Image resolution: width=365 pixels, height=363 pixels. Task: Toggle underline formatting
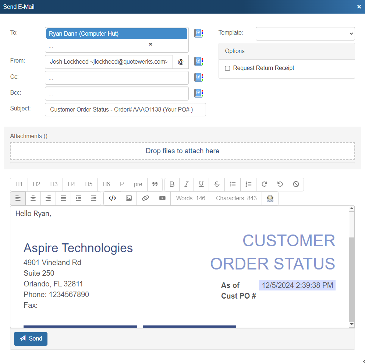[201, 184]
